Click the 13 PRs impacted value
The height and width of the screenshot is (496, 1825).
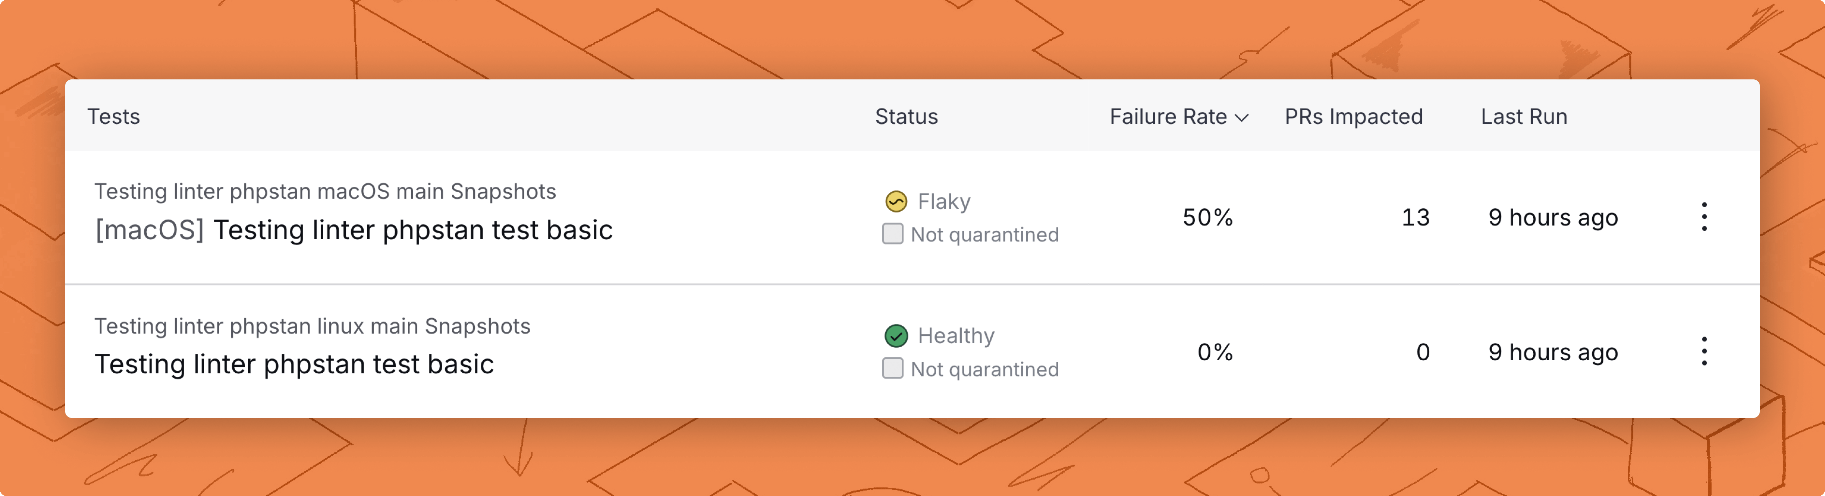[x=1415, y=217]
